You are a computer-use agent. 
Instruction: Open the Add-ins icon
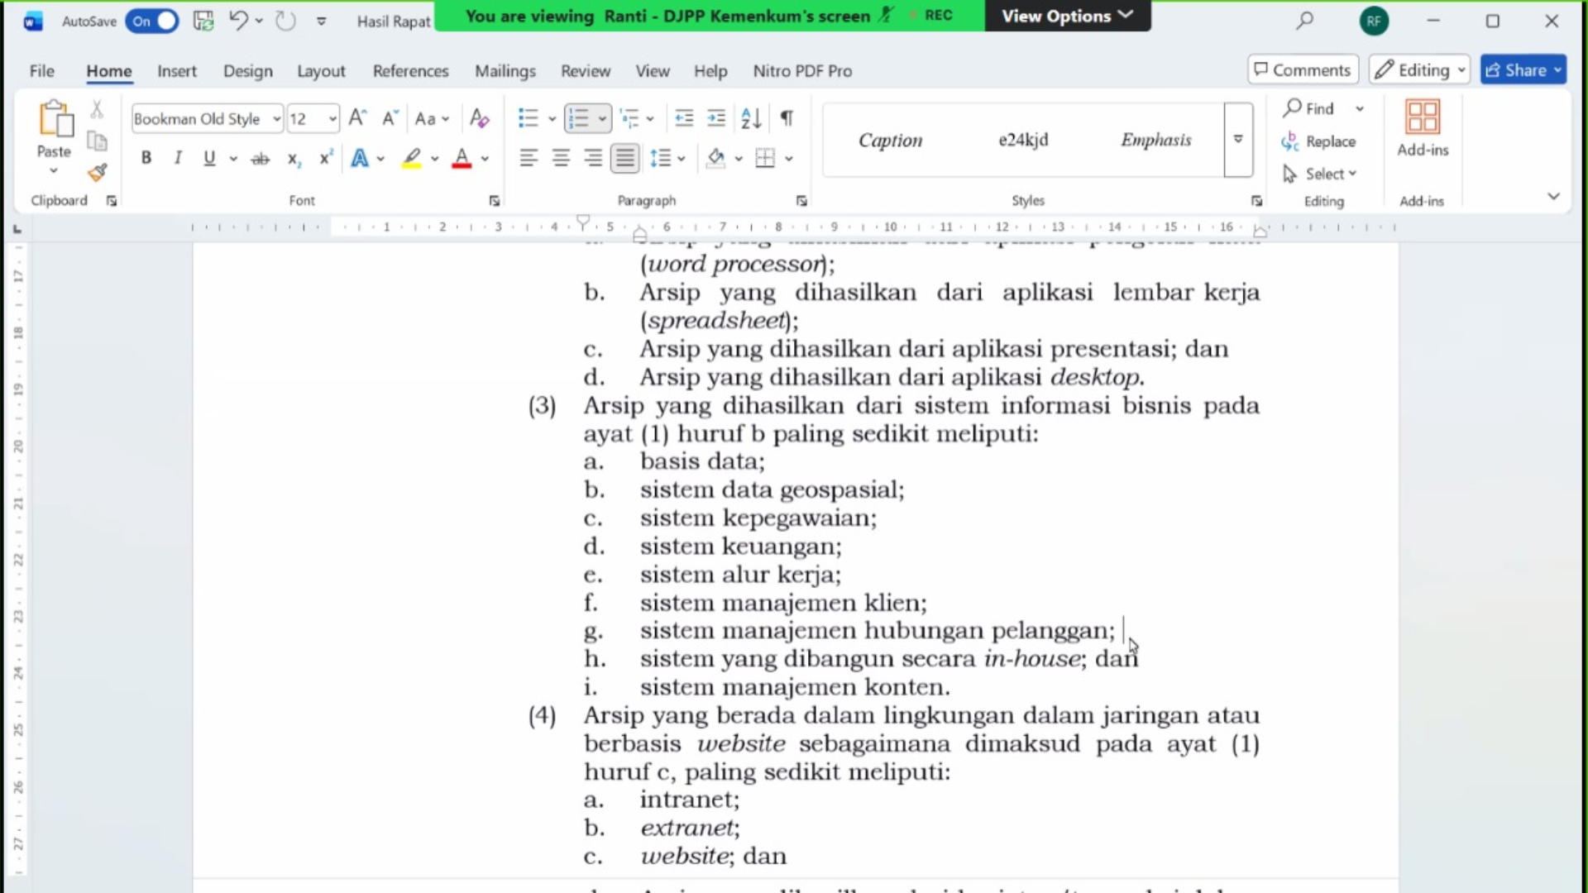point(1423,128)
